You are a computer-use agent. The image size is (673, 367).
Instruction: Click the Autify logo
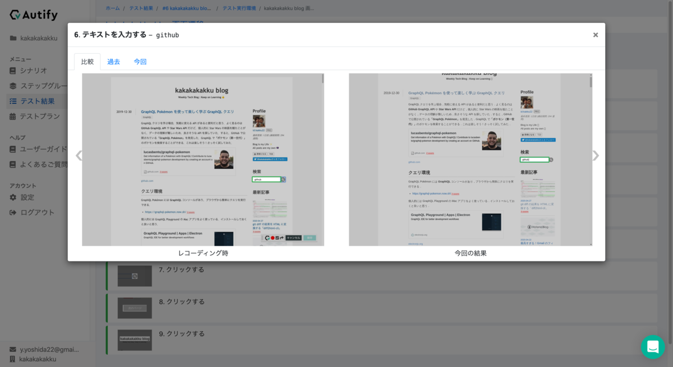pos(34,15)
